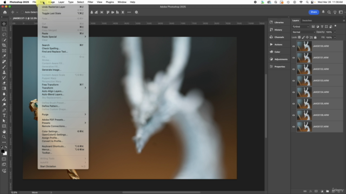Viewport: 346px width, 194px height.
Task: Open the Filter menu in menu bar
Action: [x=90, y=2]
